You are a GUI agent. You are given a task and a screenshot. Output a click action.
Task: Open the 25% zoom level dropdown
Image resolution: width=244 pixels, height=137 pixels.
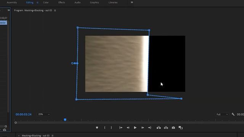[x=44, y=114]
